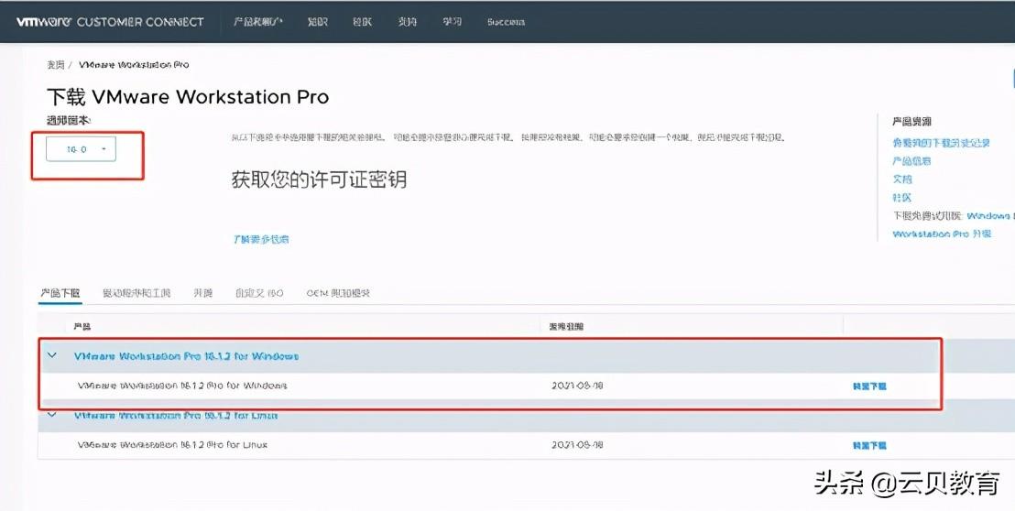Screen dimensions: 1015x511
Task: Open the 文档 resource link
Action: [x=902, y=179]
